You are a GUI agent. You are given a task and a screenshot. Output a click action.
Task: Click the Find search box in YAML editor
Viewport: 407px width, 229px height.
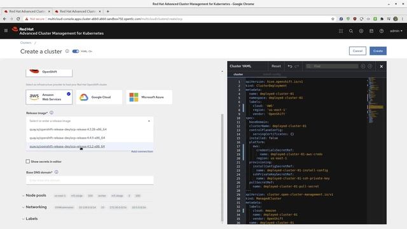coord(332,66)
